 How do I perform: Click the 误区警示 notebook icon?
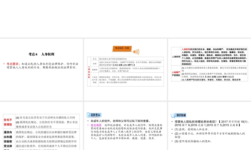click(88, 115)
